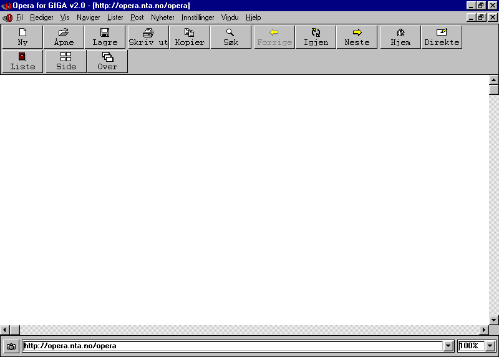Click the 100% zoom value field
Screen dimensions: 499x357
472,346
